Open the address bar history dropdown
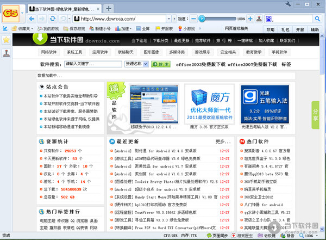Image resolution: width=326 pixels, height=240 pixels. click(169, 19)
